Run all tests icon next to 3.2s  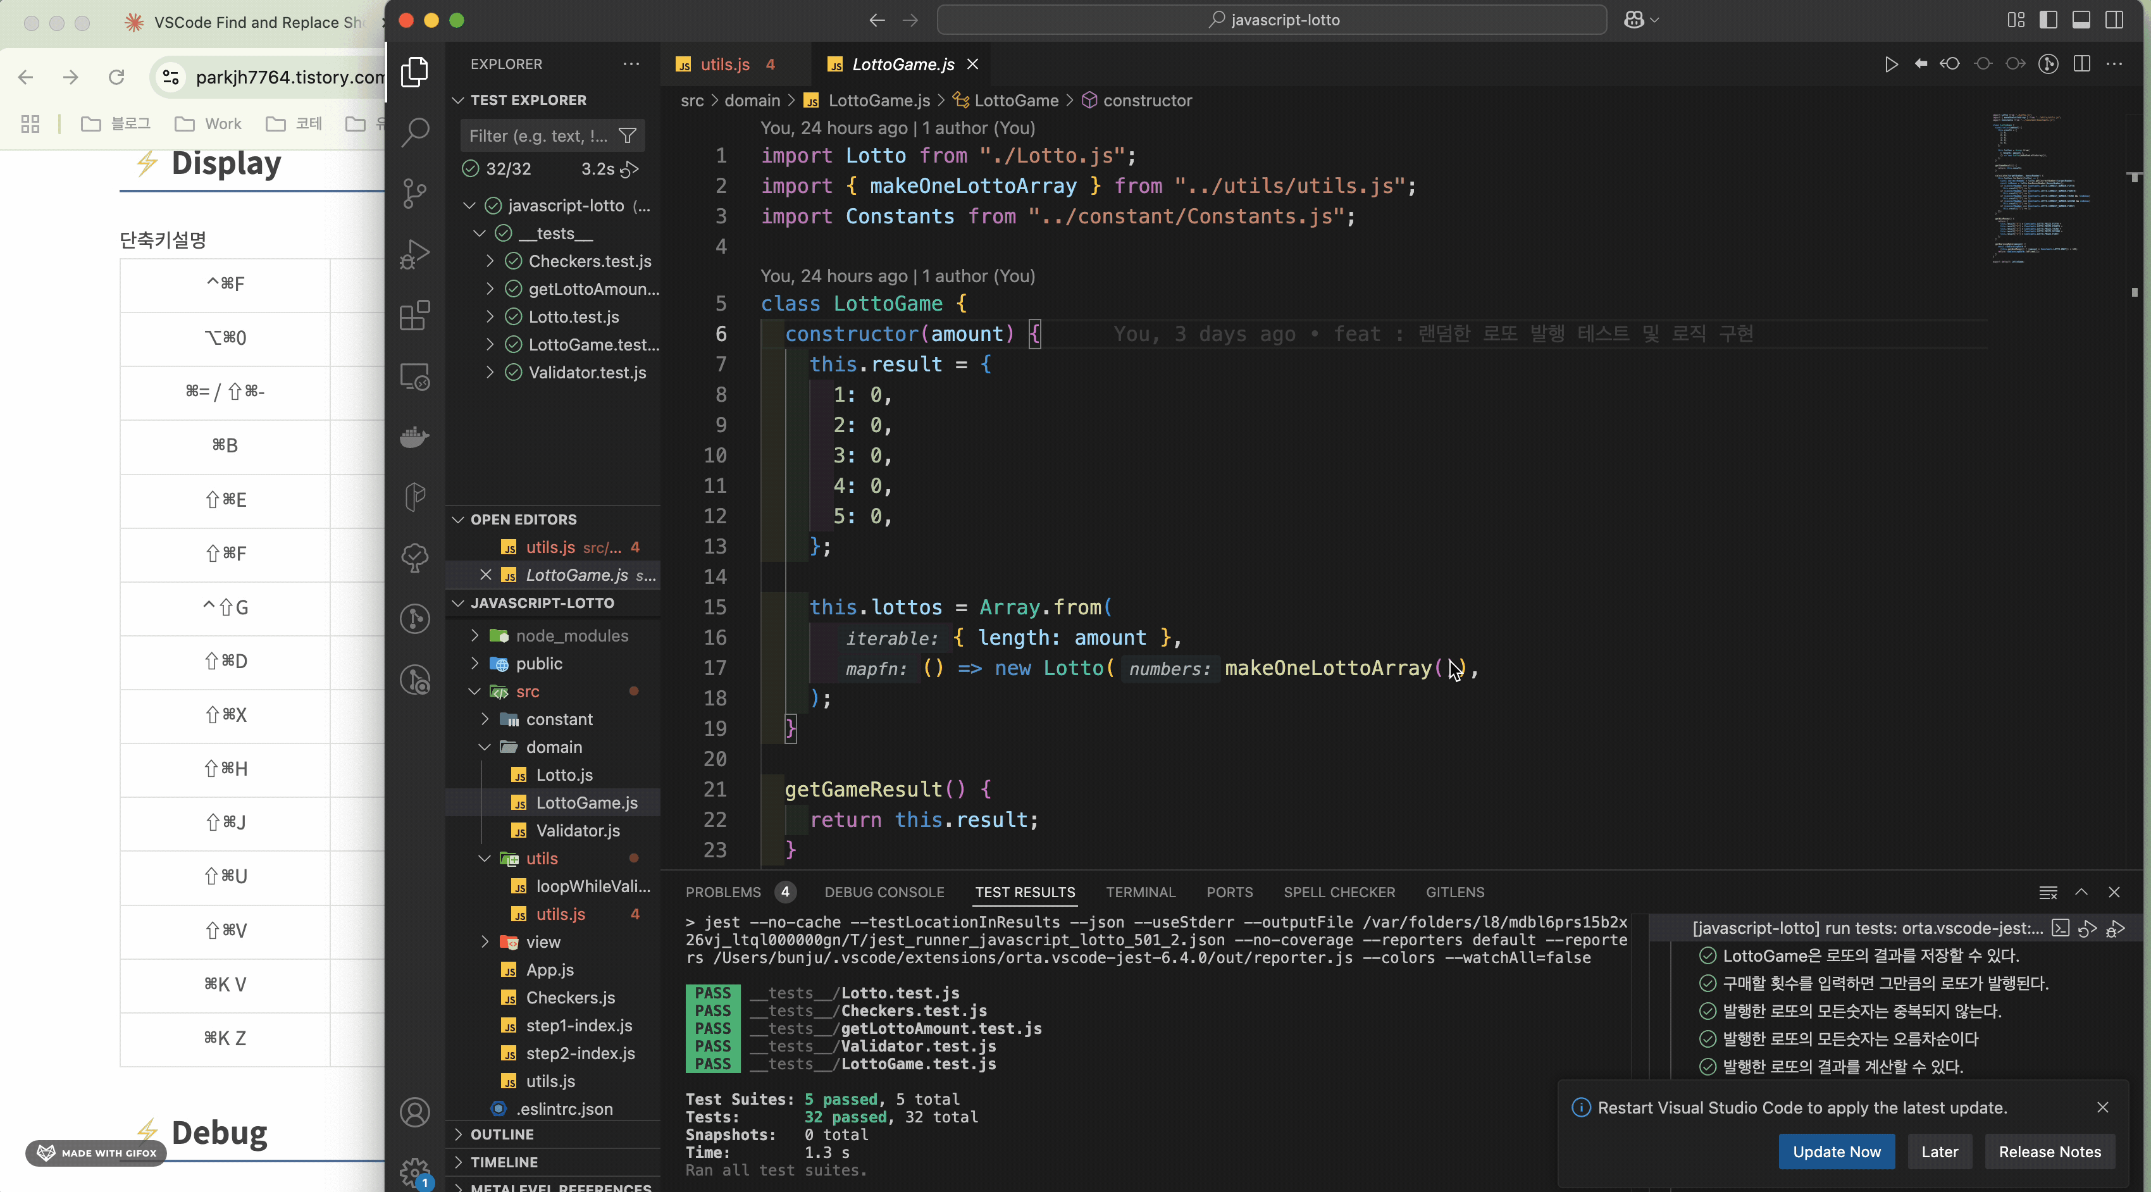[631, 169]
